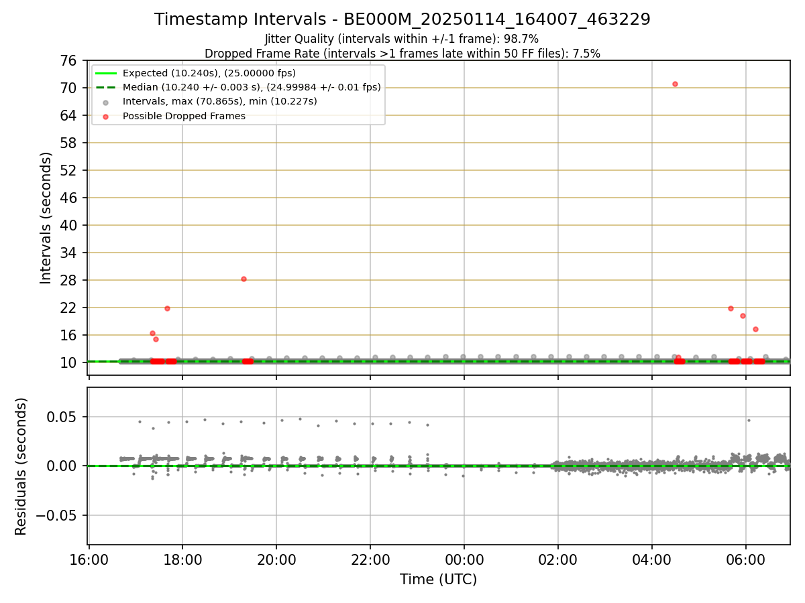Click the x-axis tick label '04:00'
The image size is (805, 603).
pyautogui.click(x=652, y=559)
